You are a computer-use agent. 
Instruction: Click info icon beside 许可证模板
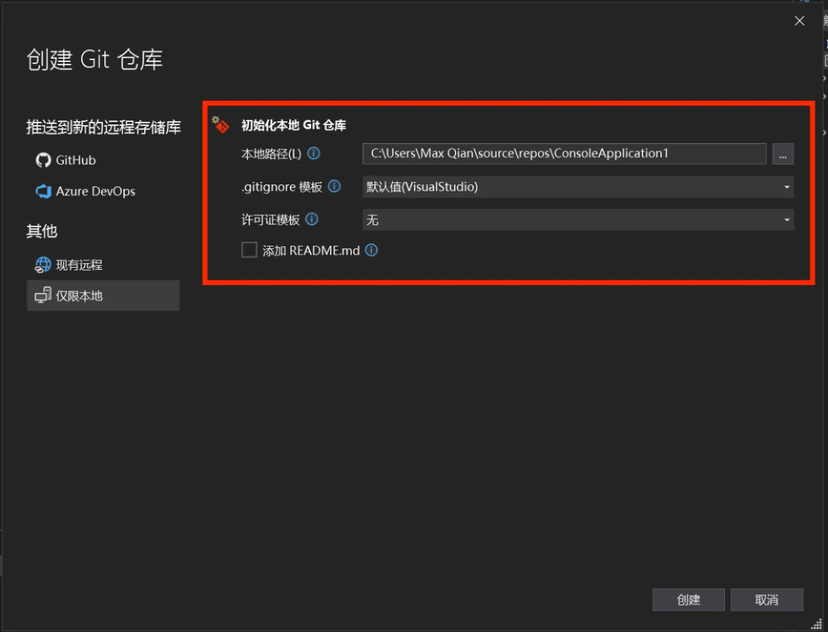[x=312, y=219]
